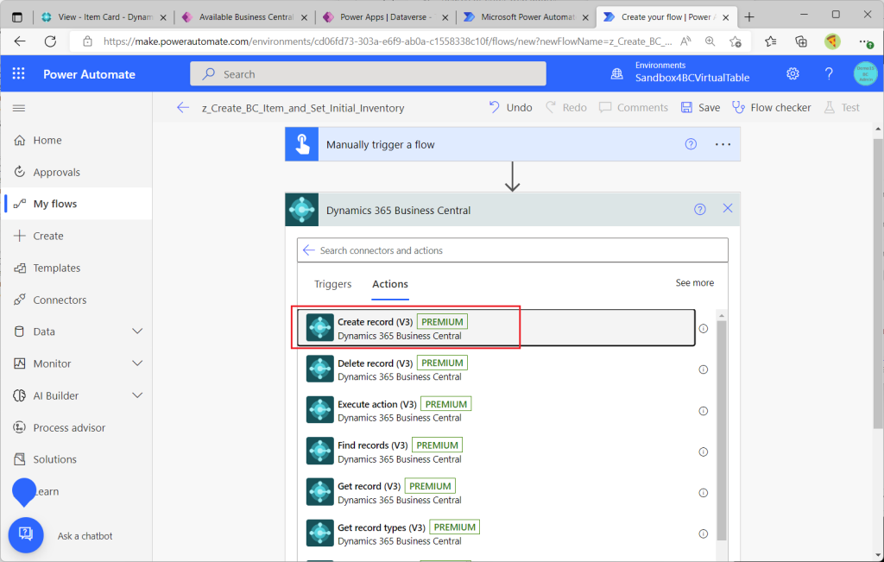The height and width of the screenshot is (562, 884).
Task: Open the Environments picker icon
Action: pos(617,74)
